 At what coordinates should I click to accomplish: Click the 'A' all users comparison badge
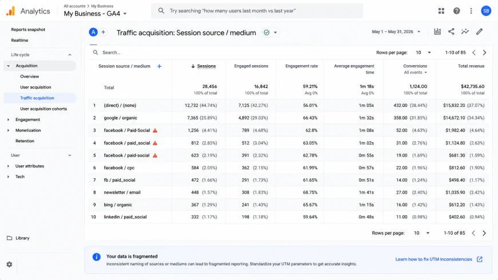(93, 32)
